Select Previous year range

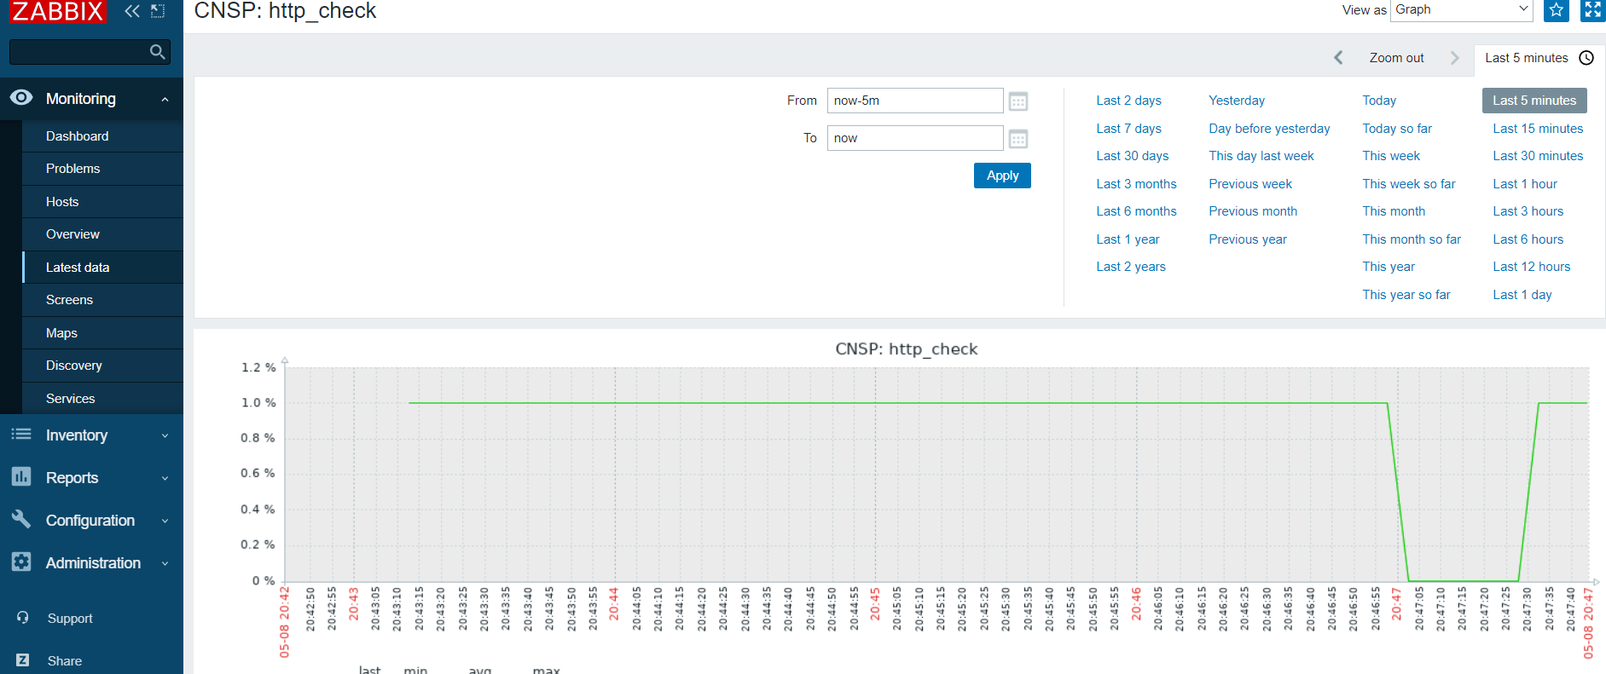pos(1248,239)
